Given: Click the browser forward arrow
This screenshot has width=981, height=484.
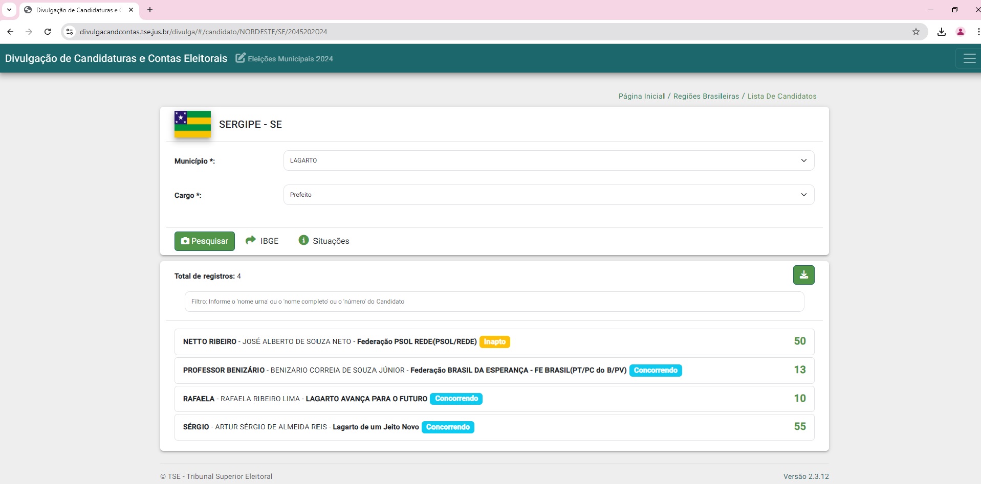Looking at the screenshot, I should [x=29, y=32].
